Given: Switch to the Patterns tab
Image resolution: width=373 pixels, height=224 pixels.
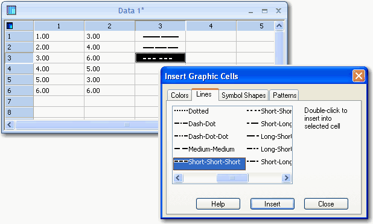Looking at the screenshot, I should (284, 95).
